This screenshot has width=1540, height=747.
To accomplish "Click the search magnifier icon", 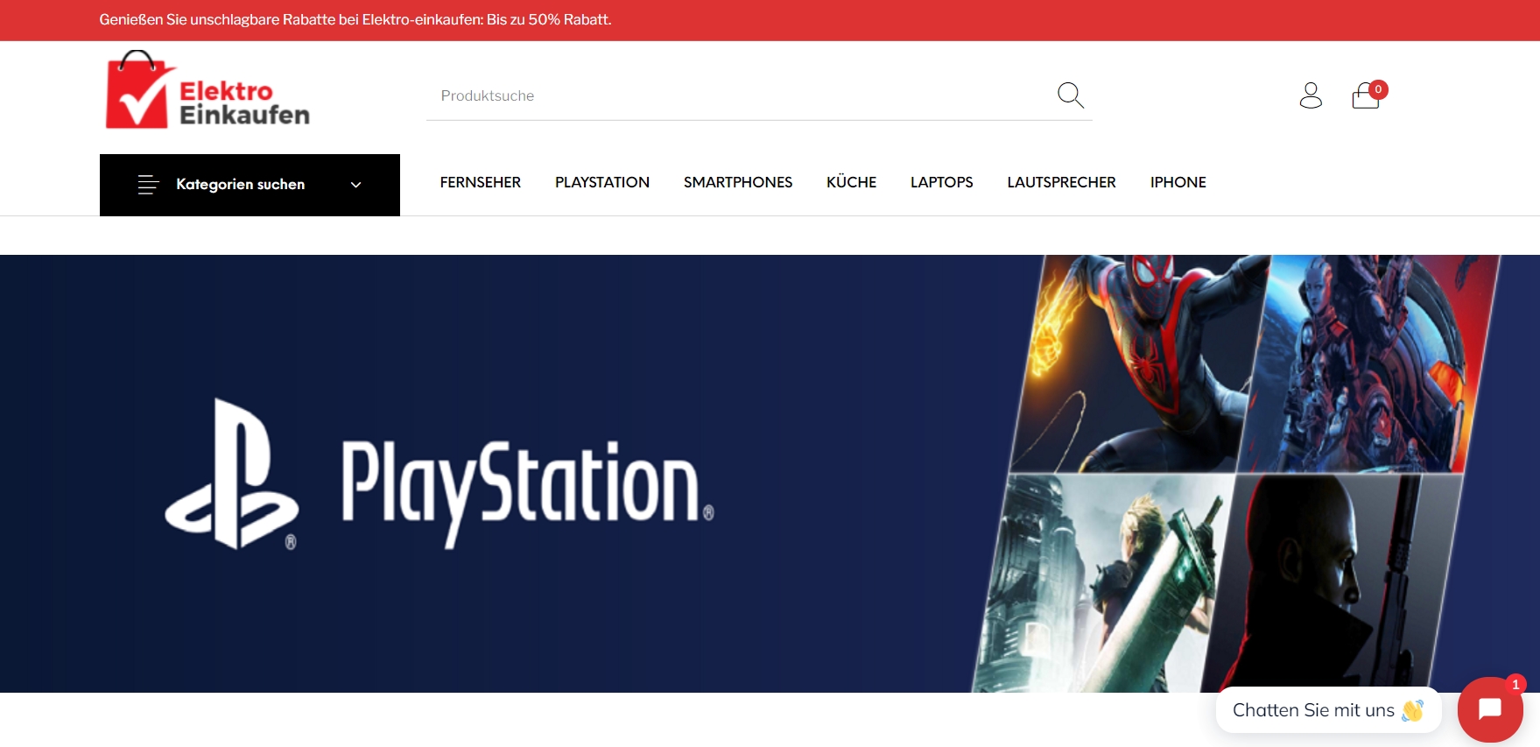I will coord(1070,95).
